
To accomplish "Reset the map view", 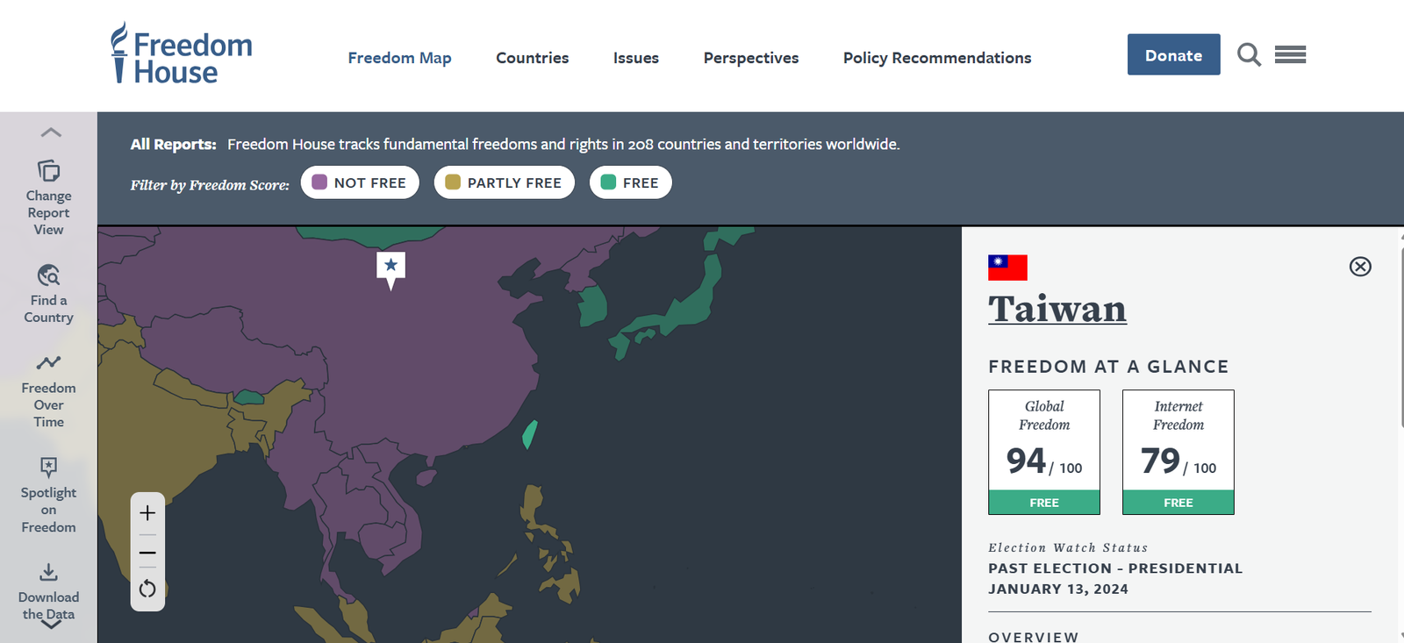I will [x=147, y=589].
